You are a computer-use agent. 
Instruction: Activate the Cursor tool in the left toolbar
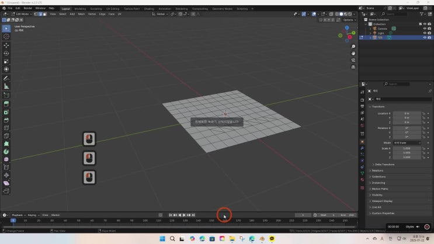6,36
